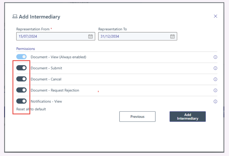The width and height of the screenshot is (229, 156).
Task: Open the Representation From calendar picker icon
Action: 90,36
